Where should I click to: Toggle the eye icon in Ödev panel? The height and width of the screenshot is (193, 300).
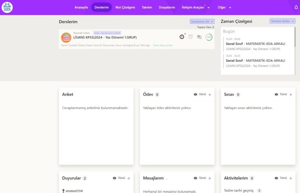tap(195, 95)
